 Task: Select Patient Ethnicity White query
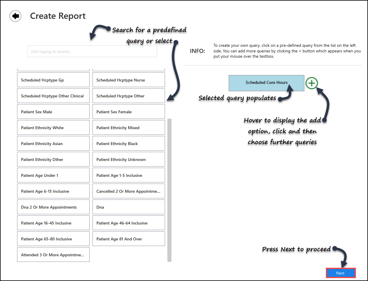pos(53,128)
